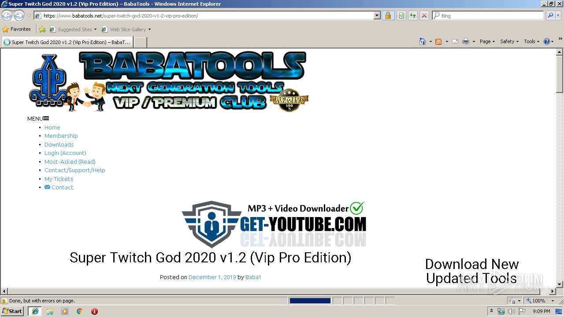Expand the Feeds dropdown arrow
This screenshot has height=317, width=564.
pyautogui.click(x=447, y=42)
